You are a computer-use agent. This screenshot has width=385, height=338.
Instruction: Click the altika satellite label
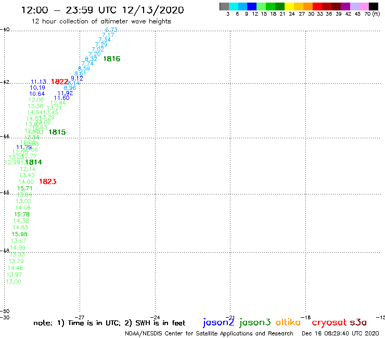pyautogui.click(x=288, y=322)
